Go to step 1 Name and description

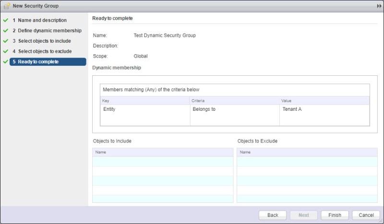[42, 21]
